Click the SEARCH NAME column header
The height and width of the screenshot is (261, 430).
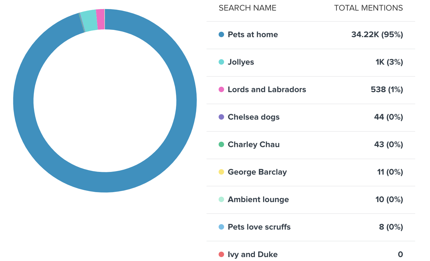click(x=247, y=8)
